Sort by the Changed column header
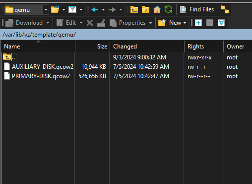 [x=147, y=46]
